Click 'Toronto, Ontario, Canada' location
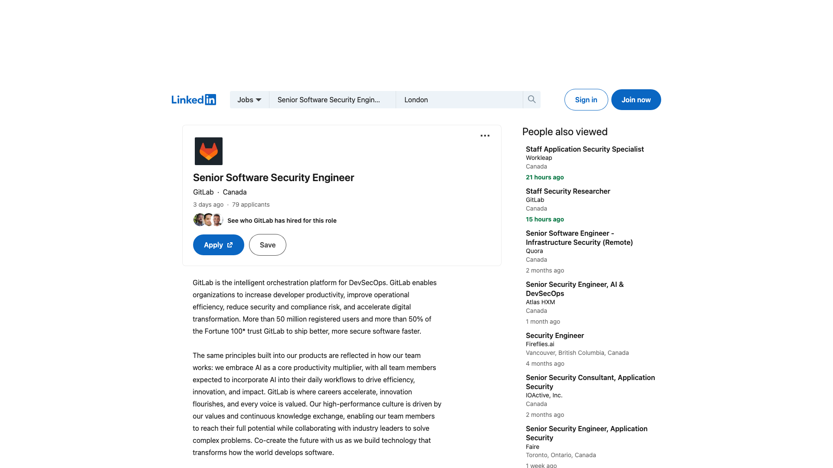The height and width of the screenshot is (468, 833). pos(561,455)
